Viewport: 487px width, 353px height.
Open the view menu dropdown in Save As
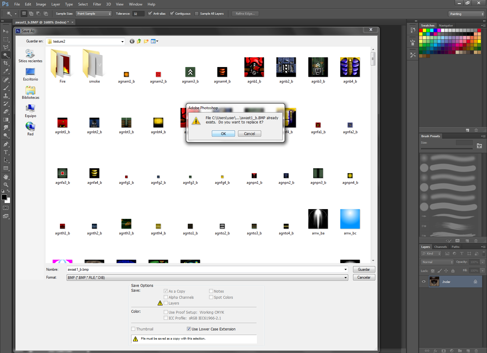tap(155, 41)
